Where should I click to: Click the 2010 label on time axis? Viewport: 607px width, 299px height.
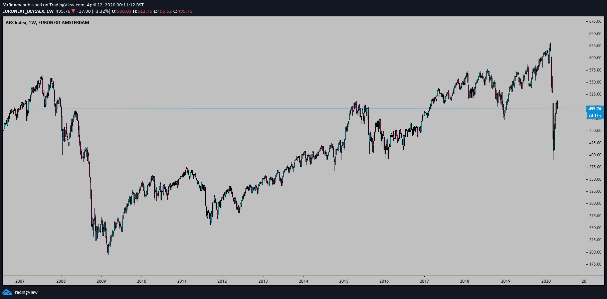(x=142, y=281)
